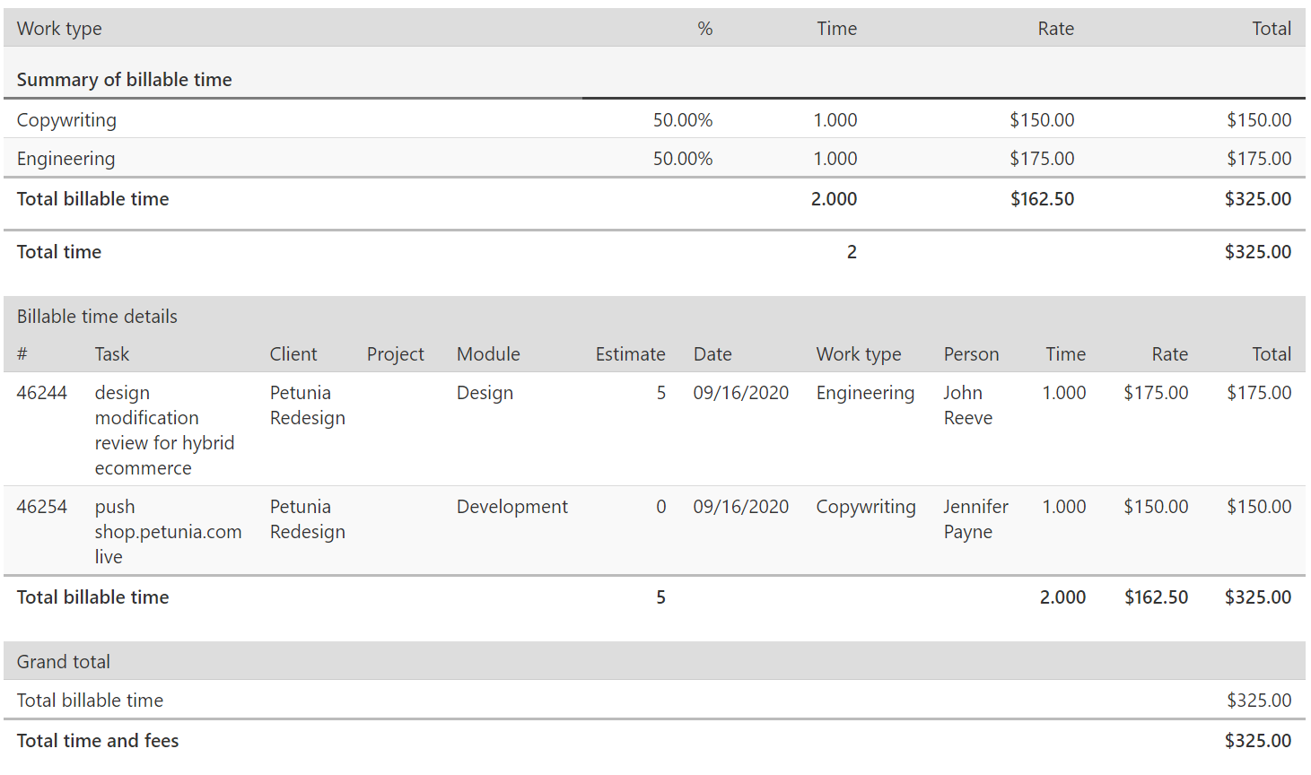Select the Billable time details section header
Screen dimensions: 1311x775
[x=97, y=317]
